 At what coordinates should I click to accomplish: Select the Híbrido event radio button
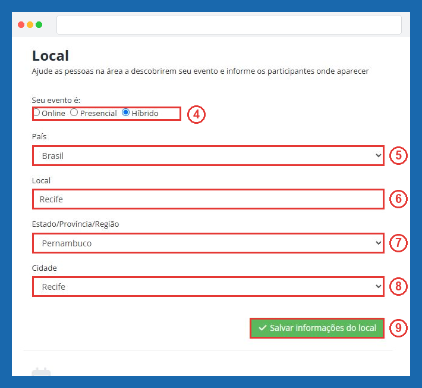(x=125, y=112)
